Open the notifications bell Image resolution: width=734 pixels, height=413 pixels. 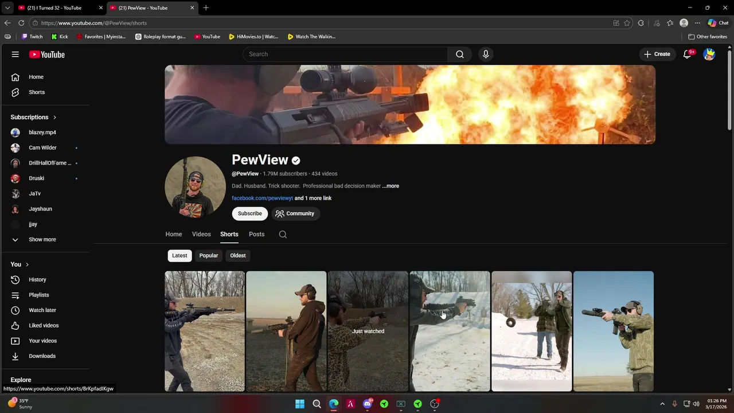coord(687,54)
